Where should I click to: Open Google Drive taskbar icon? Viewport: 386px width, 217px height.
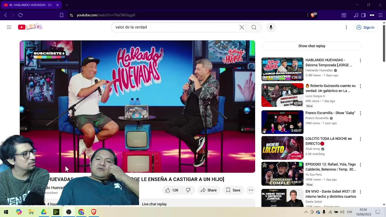(44, 212)
